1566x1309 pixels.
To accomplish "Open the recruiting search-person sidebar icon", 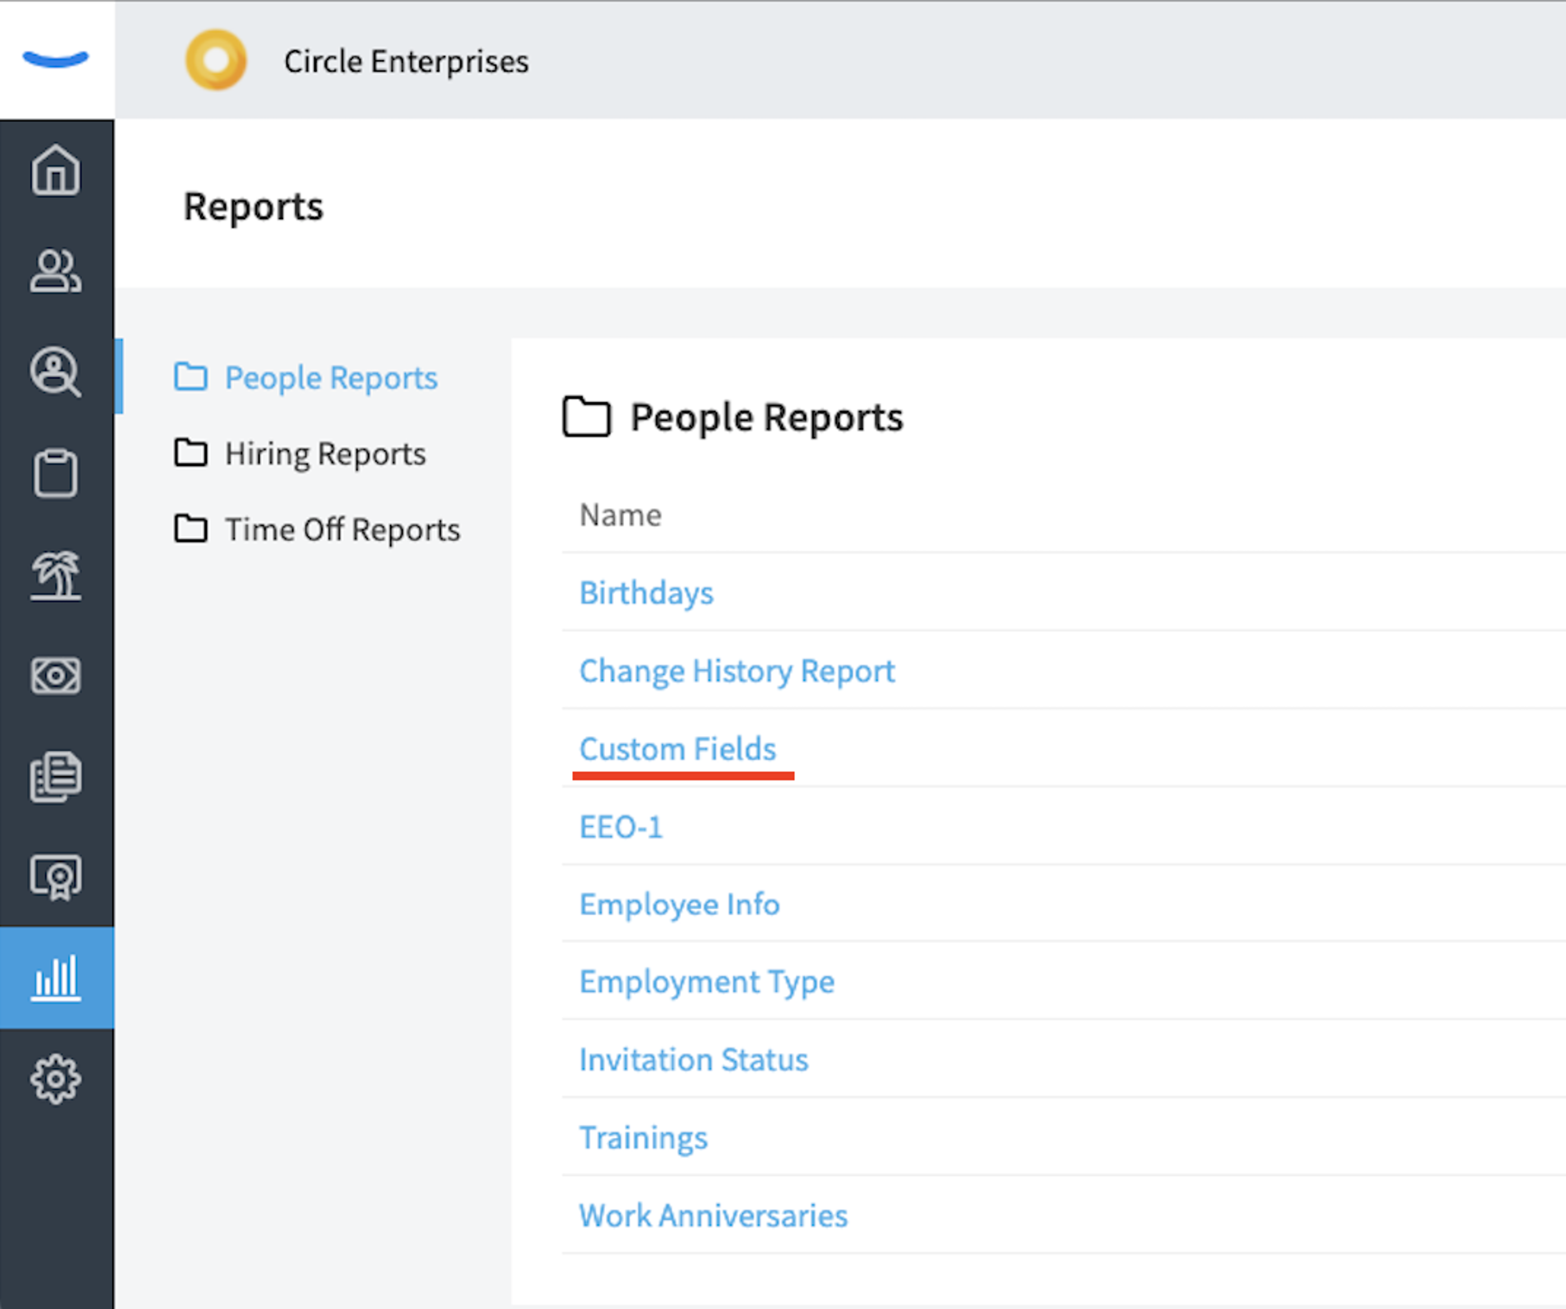I will coord(56,371).
